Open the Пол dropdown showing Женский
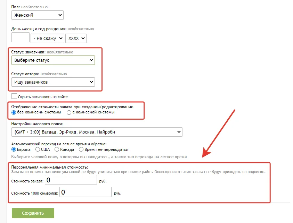The height and width of the screenshot is (223, 293). [x=37, y=15]
